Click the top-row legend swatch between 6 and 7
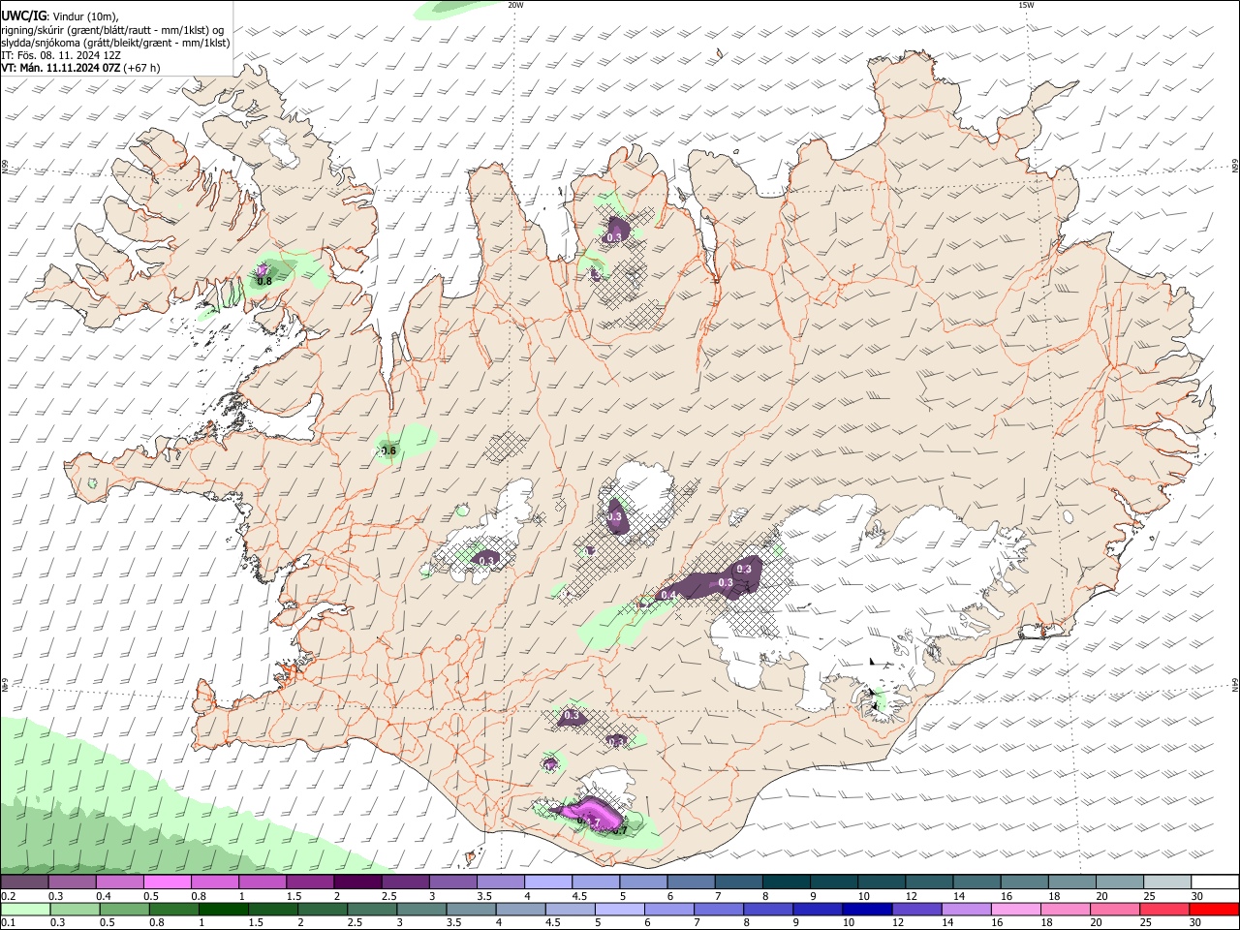Screen dimensions: 1240x930 pos(691,883)
